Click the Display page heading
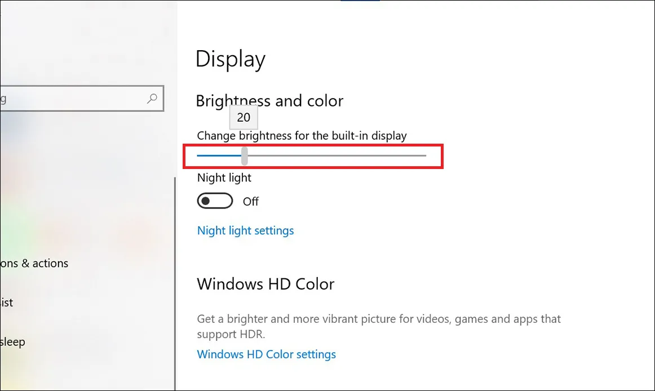The image size is (655, 391). coord(230,59)
